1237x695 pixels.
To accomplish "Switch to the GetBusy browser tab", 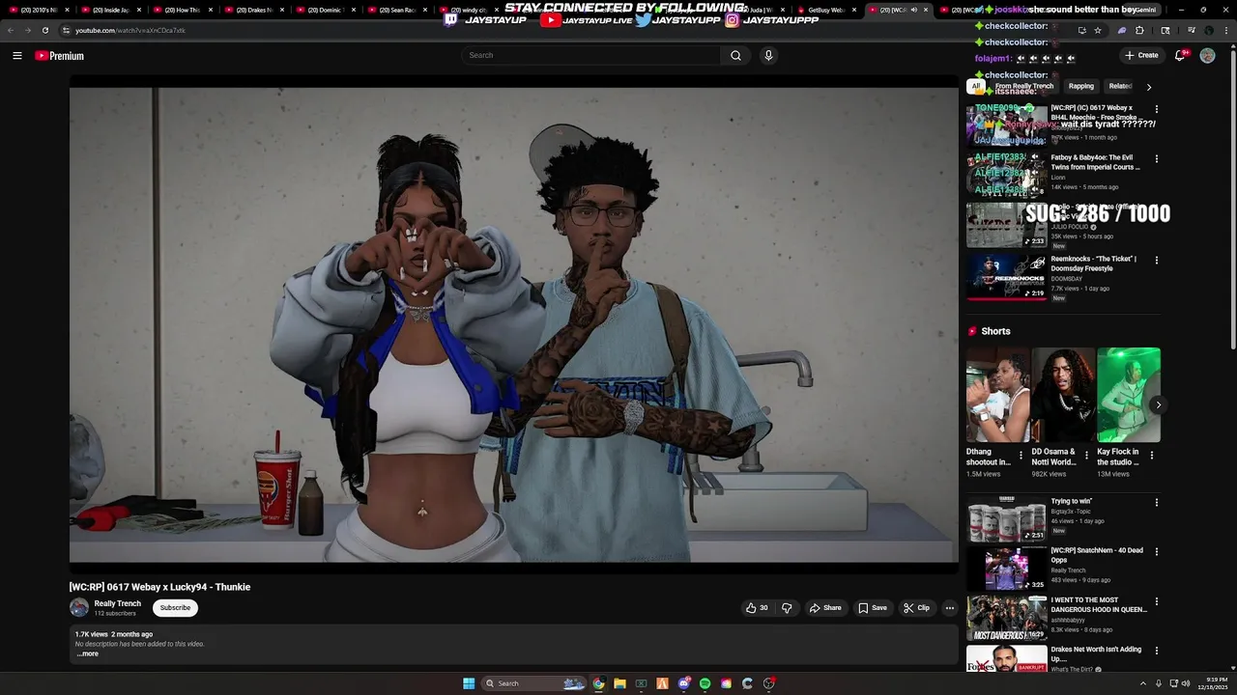I will pos(826,10).
